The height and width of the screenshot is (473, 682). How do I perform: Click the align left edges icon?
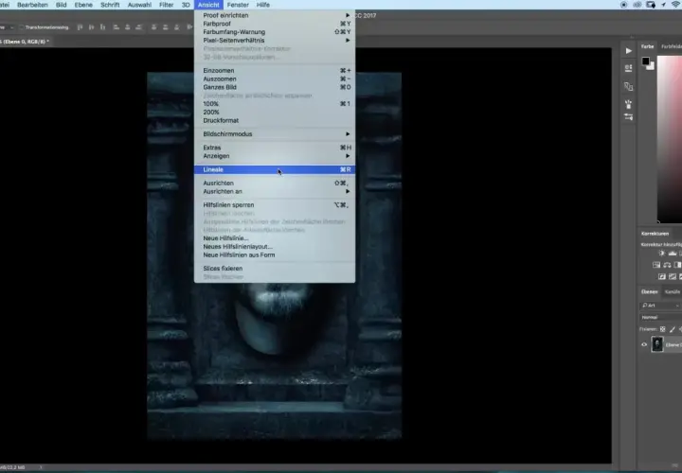click(x=117, y=26)
